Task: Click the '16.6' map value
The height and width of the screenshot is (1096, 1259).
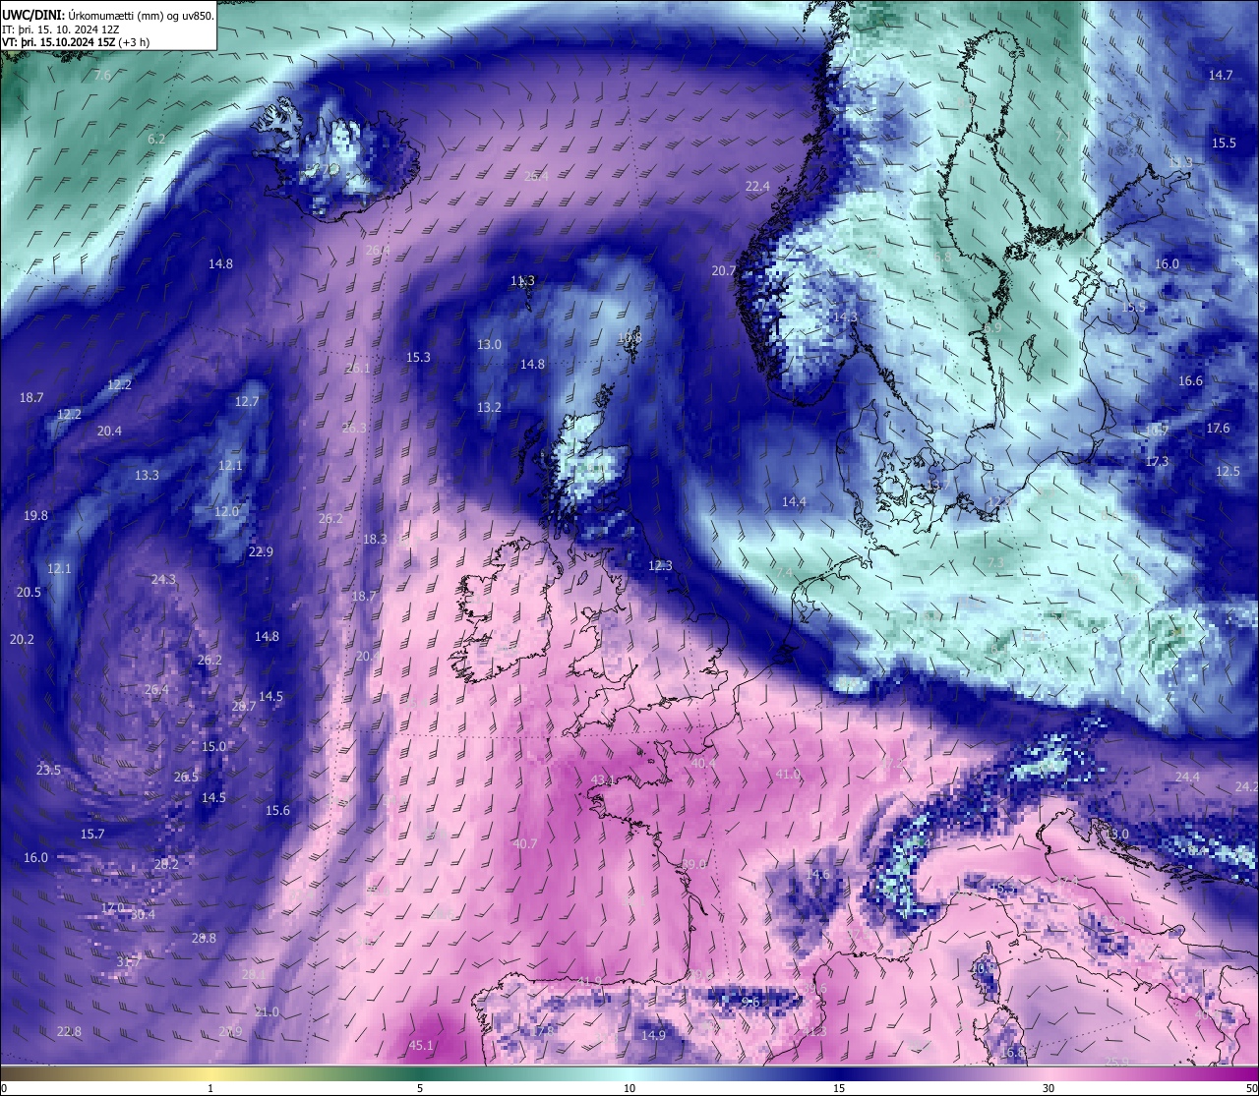Action: [1190, 381]
